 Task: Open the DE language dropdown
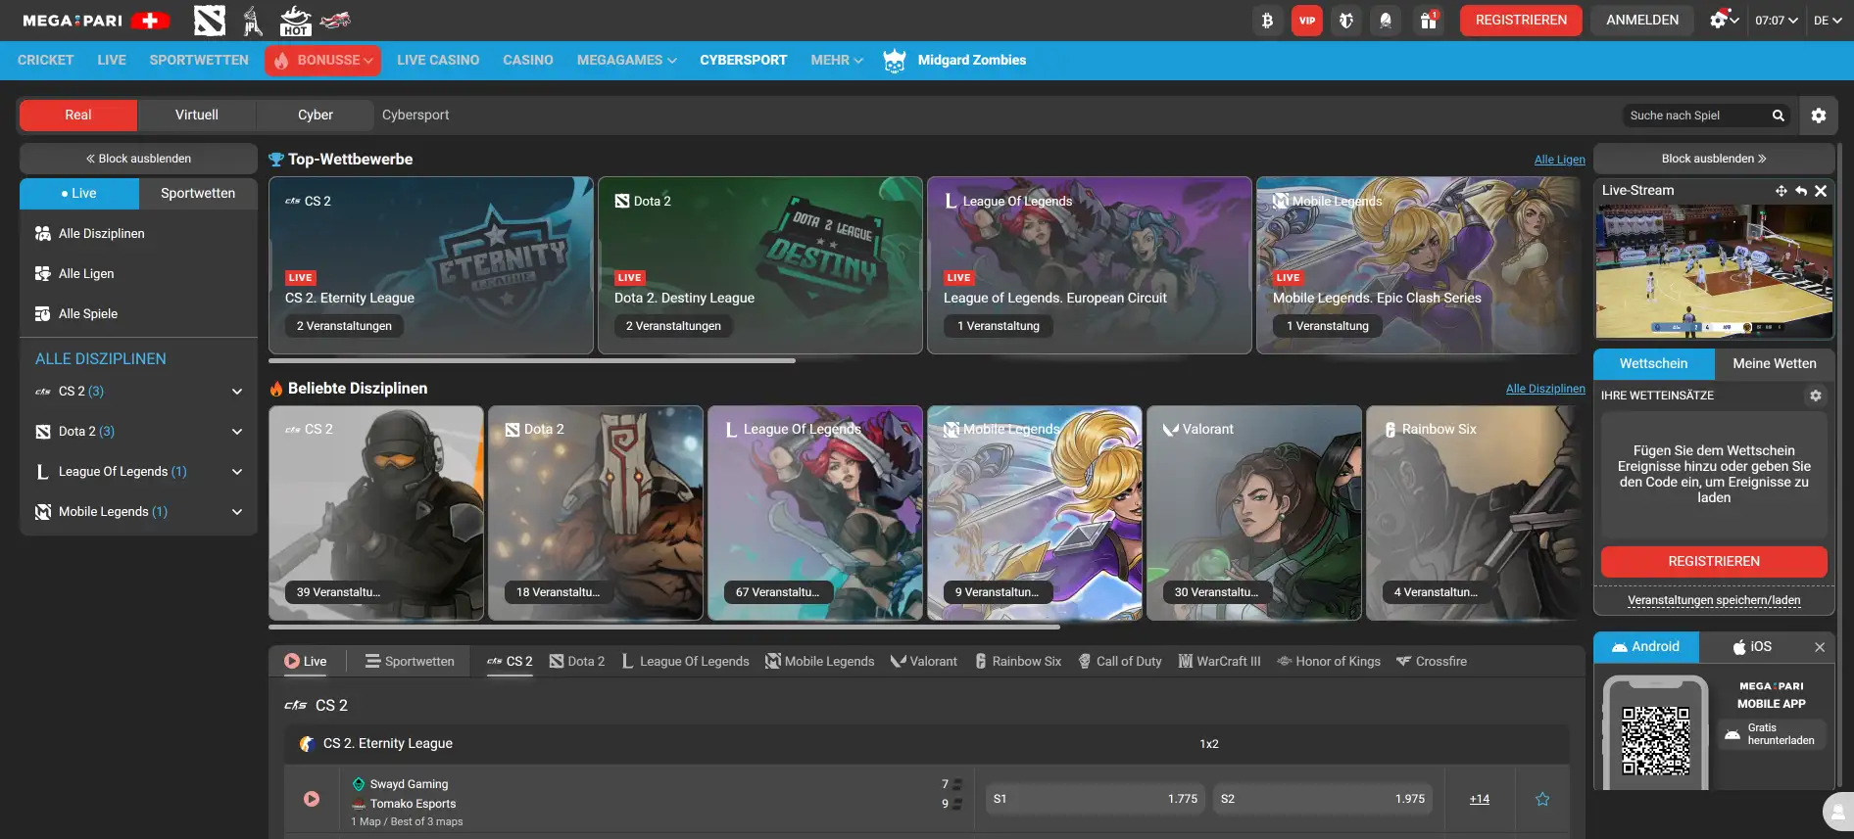(1827, 21)
